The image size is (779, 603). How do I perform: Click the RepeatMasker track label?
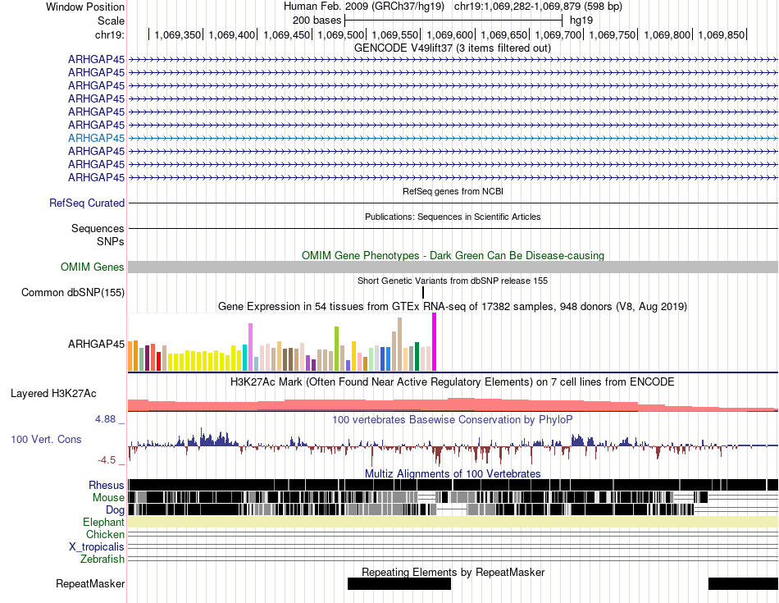(x=90, y=583)
